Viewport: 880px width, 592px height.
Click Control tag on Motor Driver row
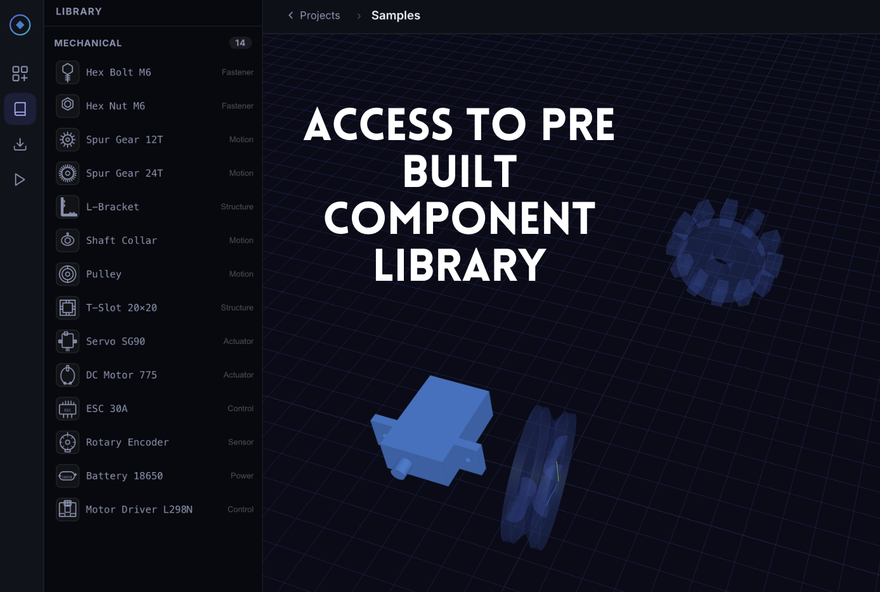tap(240, 509)
